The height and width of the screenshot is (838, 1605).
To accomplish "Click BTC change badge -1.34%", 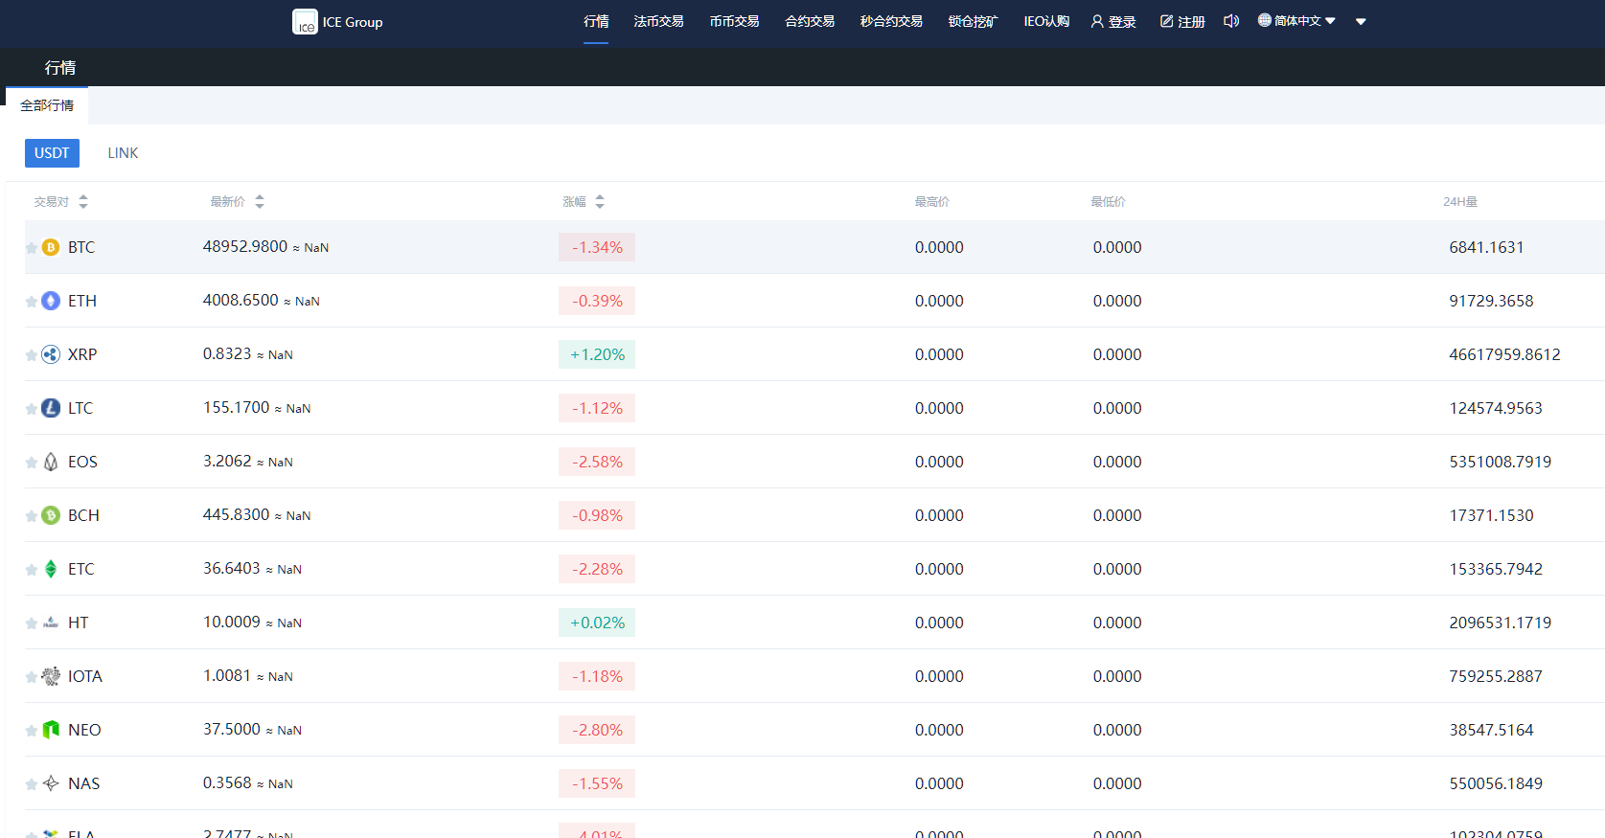I will tap(597, 247).
